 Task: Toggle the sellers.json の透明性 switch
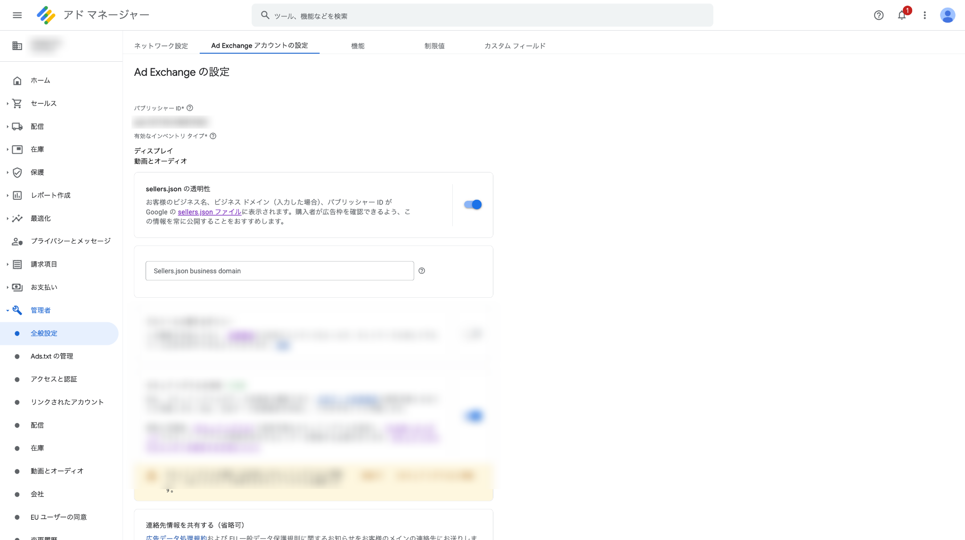pos(473,205)
